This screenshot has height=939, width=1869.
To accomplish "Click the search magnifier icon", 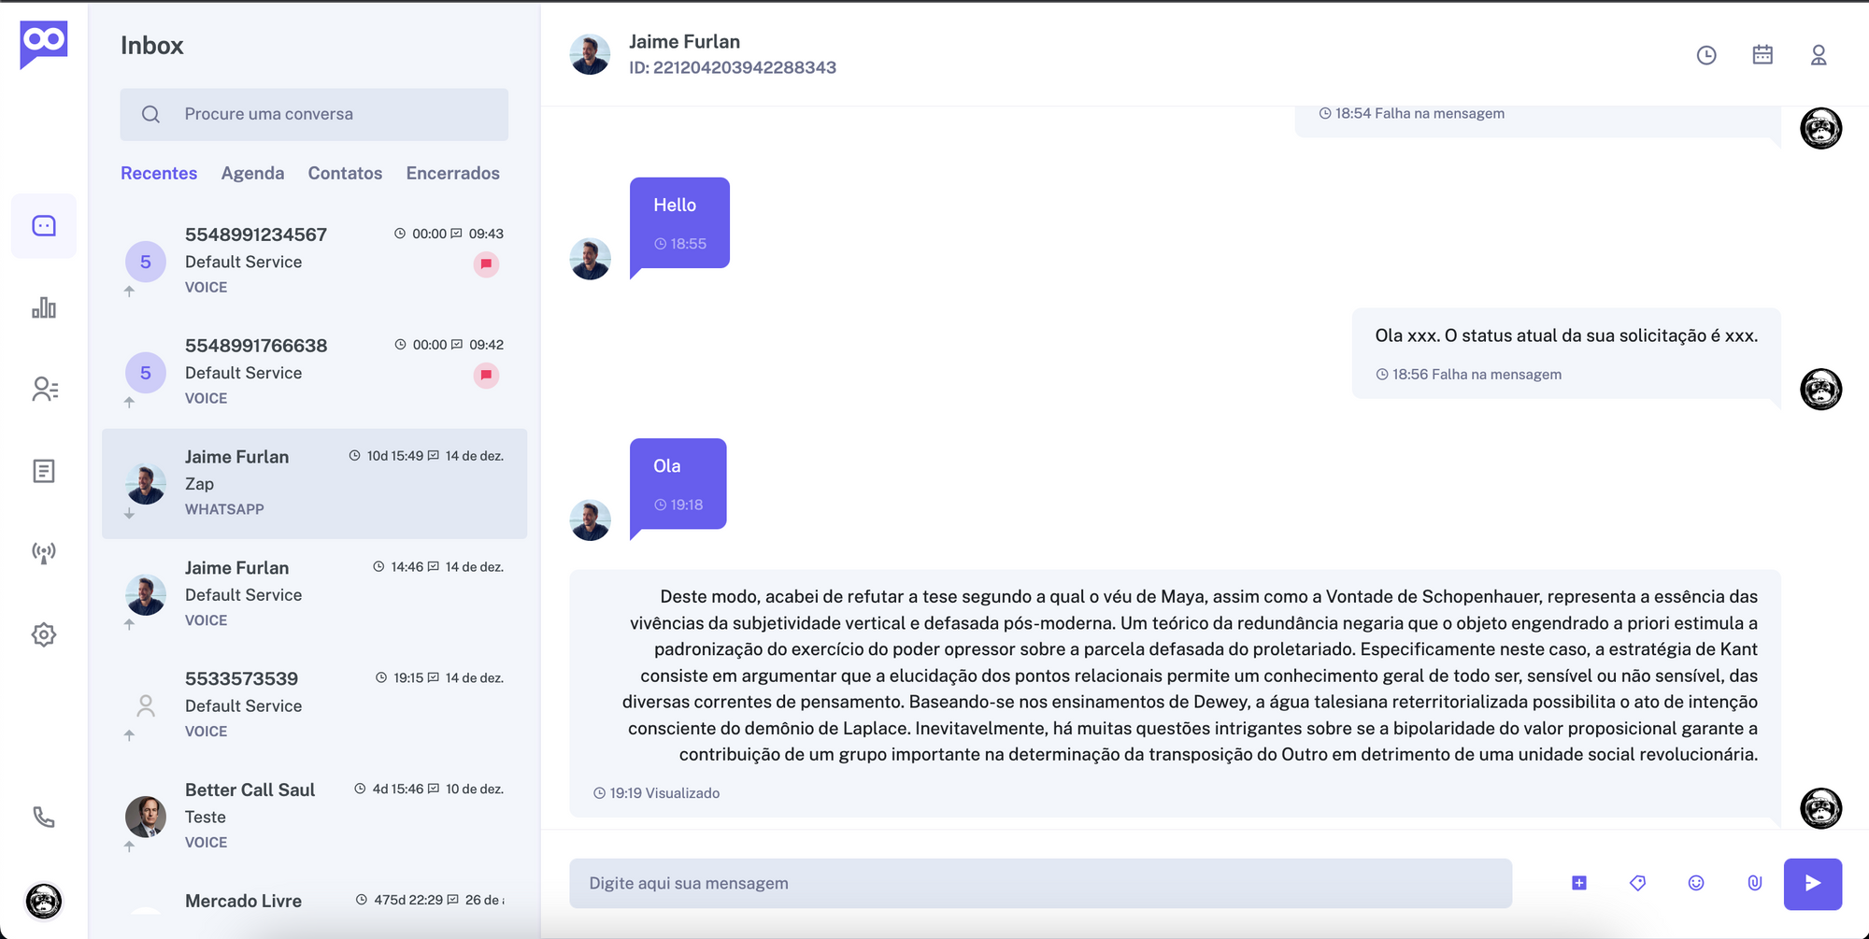I will click(150, 114).
